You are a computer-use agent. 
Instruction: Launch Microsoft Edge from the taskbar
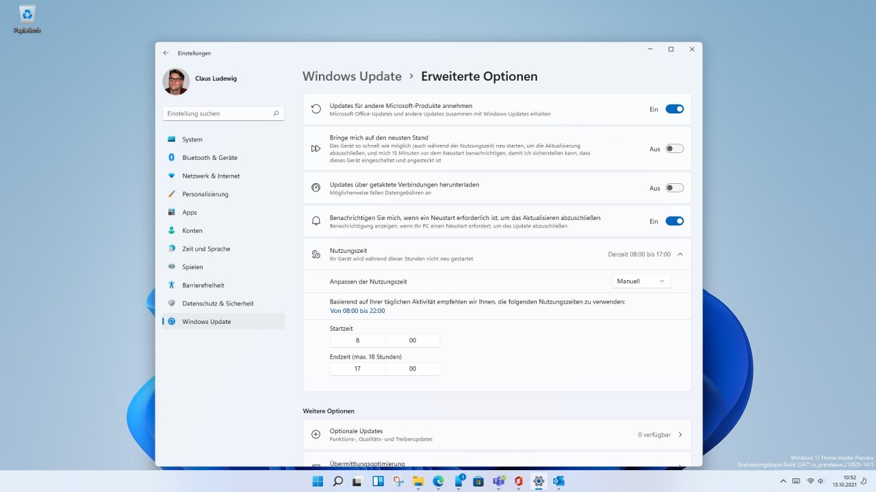pyautogui.click(x=438, y=481)
